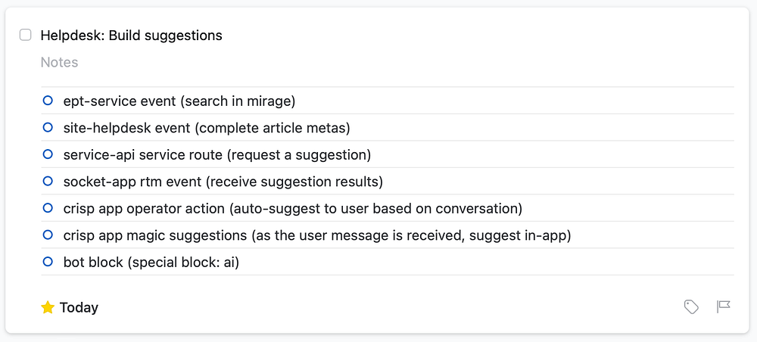The image size is (757, 342).
Task: Click socket-app rtm event text
Action: click(x=223, y=182)
